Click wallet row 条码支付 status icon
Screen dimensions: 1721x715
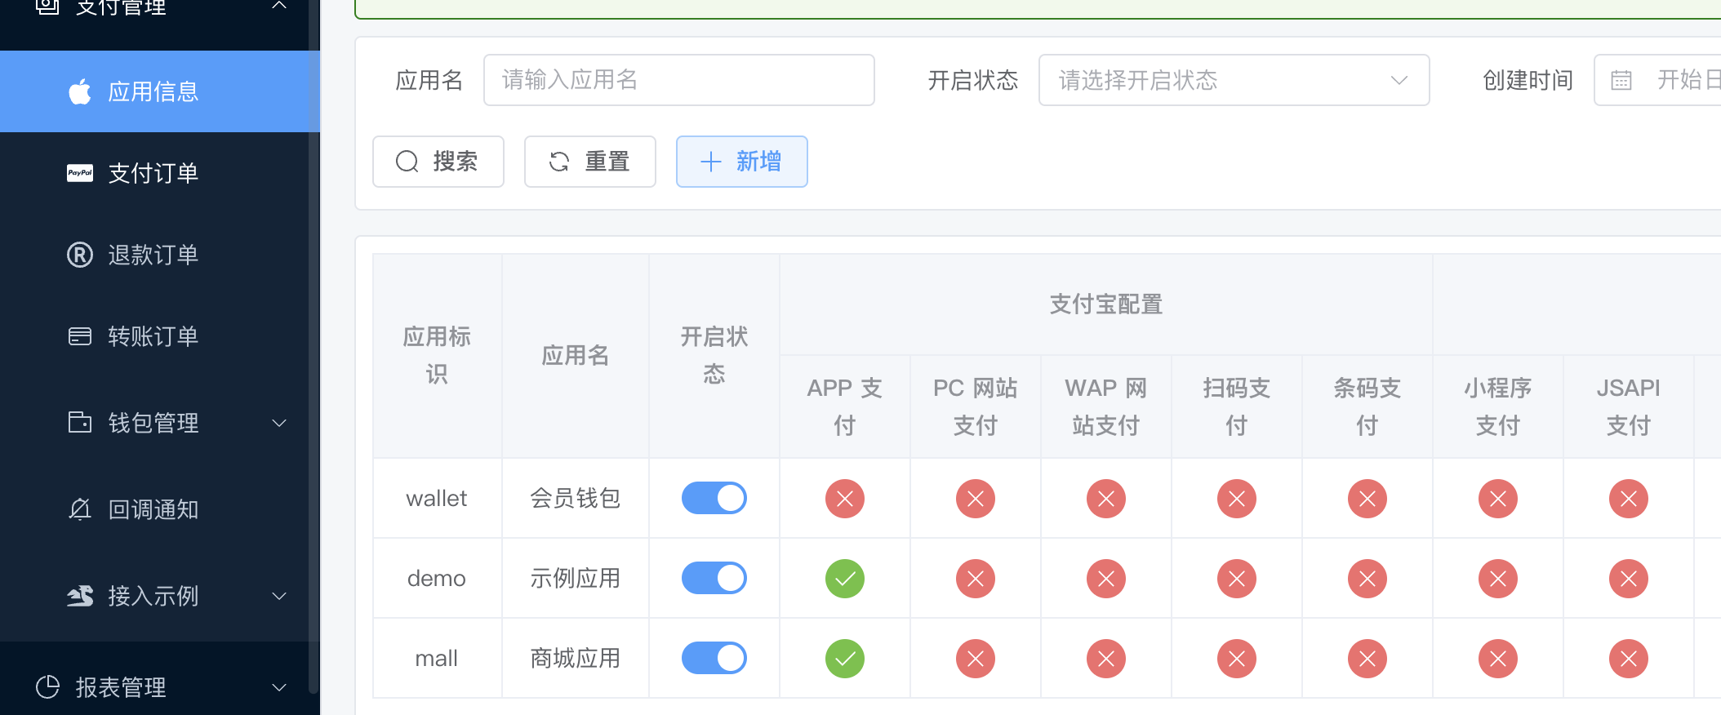click(x=1367, y=499)
